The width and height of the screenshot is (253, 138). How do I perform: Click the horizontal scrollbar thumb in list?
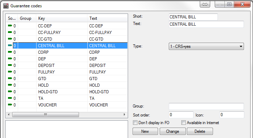tap(46, 114)
